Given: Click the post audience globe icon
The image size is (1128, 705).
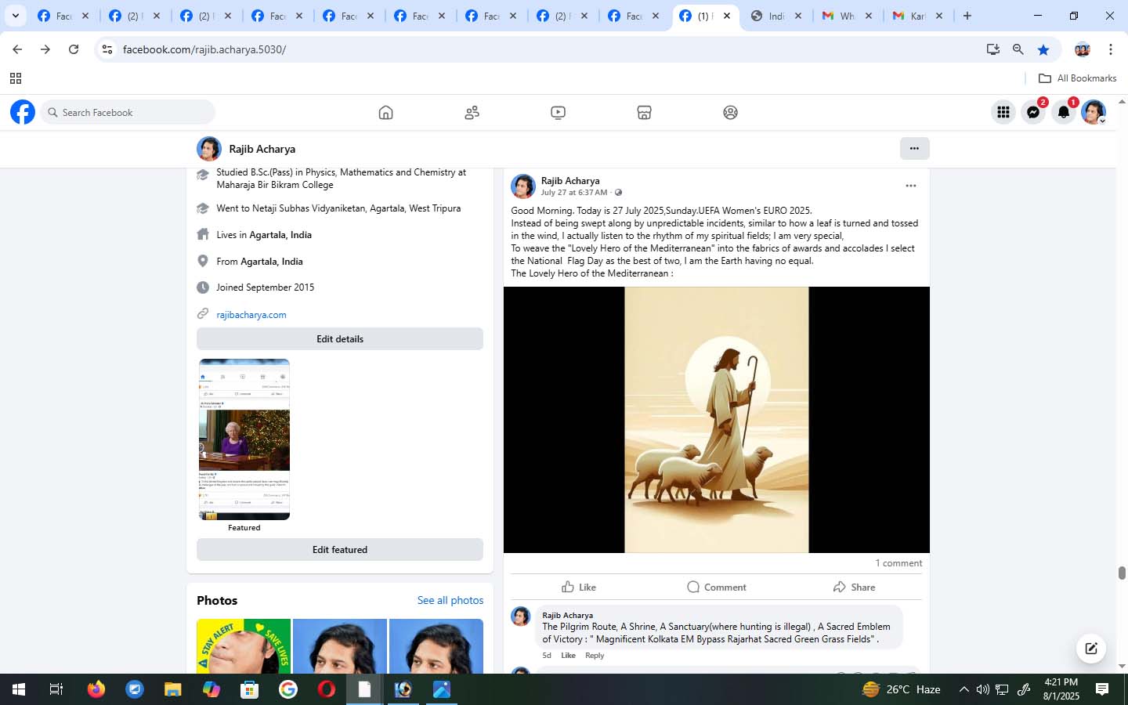Looking at the screenshot, I should click(618, 193).
